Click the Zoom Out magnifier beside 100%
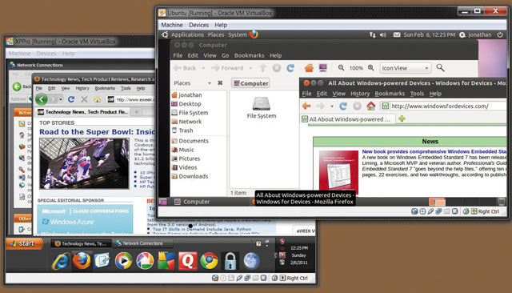 [341, 67]
